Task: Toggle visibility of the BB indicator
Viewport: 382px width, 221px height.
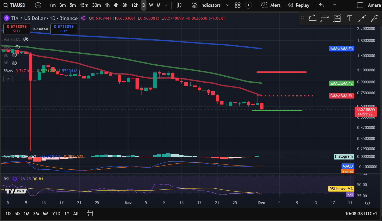Action: pos(14,55)
